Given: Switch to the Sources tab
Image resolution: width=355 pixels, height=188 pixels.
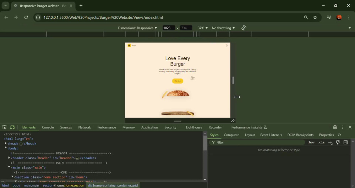Looking at the screenshot, I should tap(66, 127).
